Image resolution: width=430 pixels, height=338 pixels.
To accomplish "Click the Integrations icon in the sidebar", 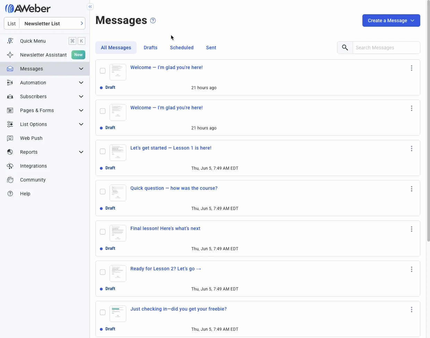I will click(x=10, y=166).
